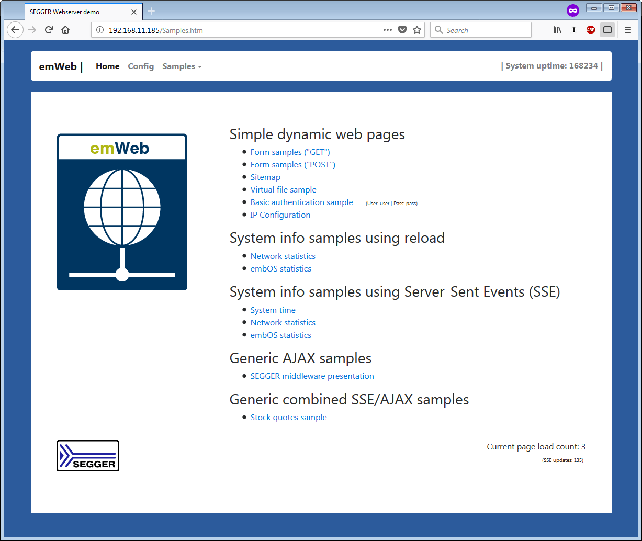642x541 pixels.
Task: Click the Current page load count text
Action: 536,447
